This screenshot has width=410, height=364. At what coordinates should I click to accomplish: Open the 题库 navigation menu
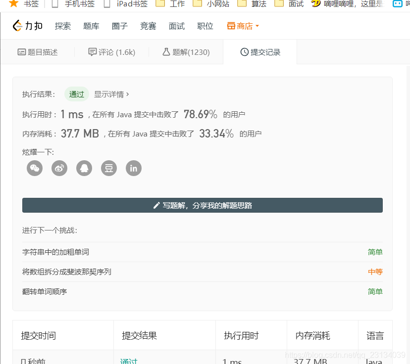(91, 26)
